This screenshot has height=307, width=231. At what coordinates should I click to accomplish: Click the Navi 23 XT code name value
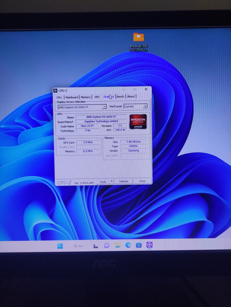pos(87,126)
